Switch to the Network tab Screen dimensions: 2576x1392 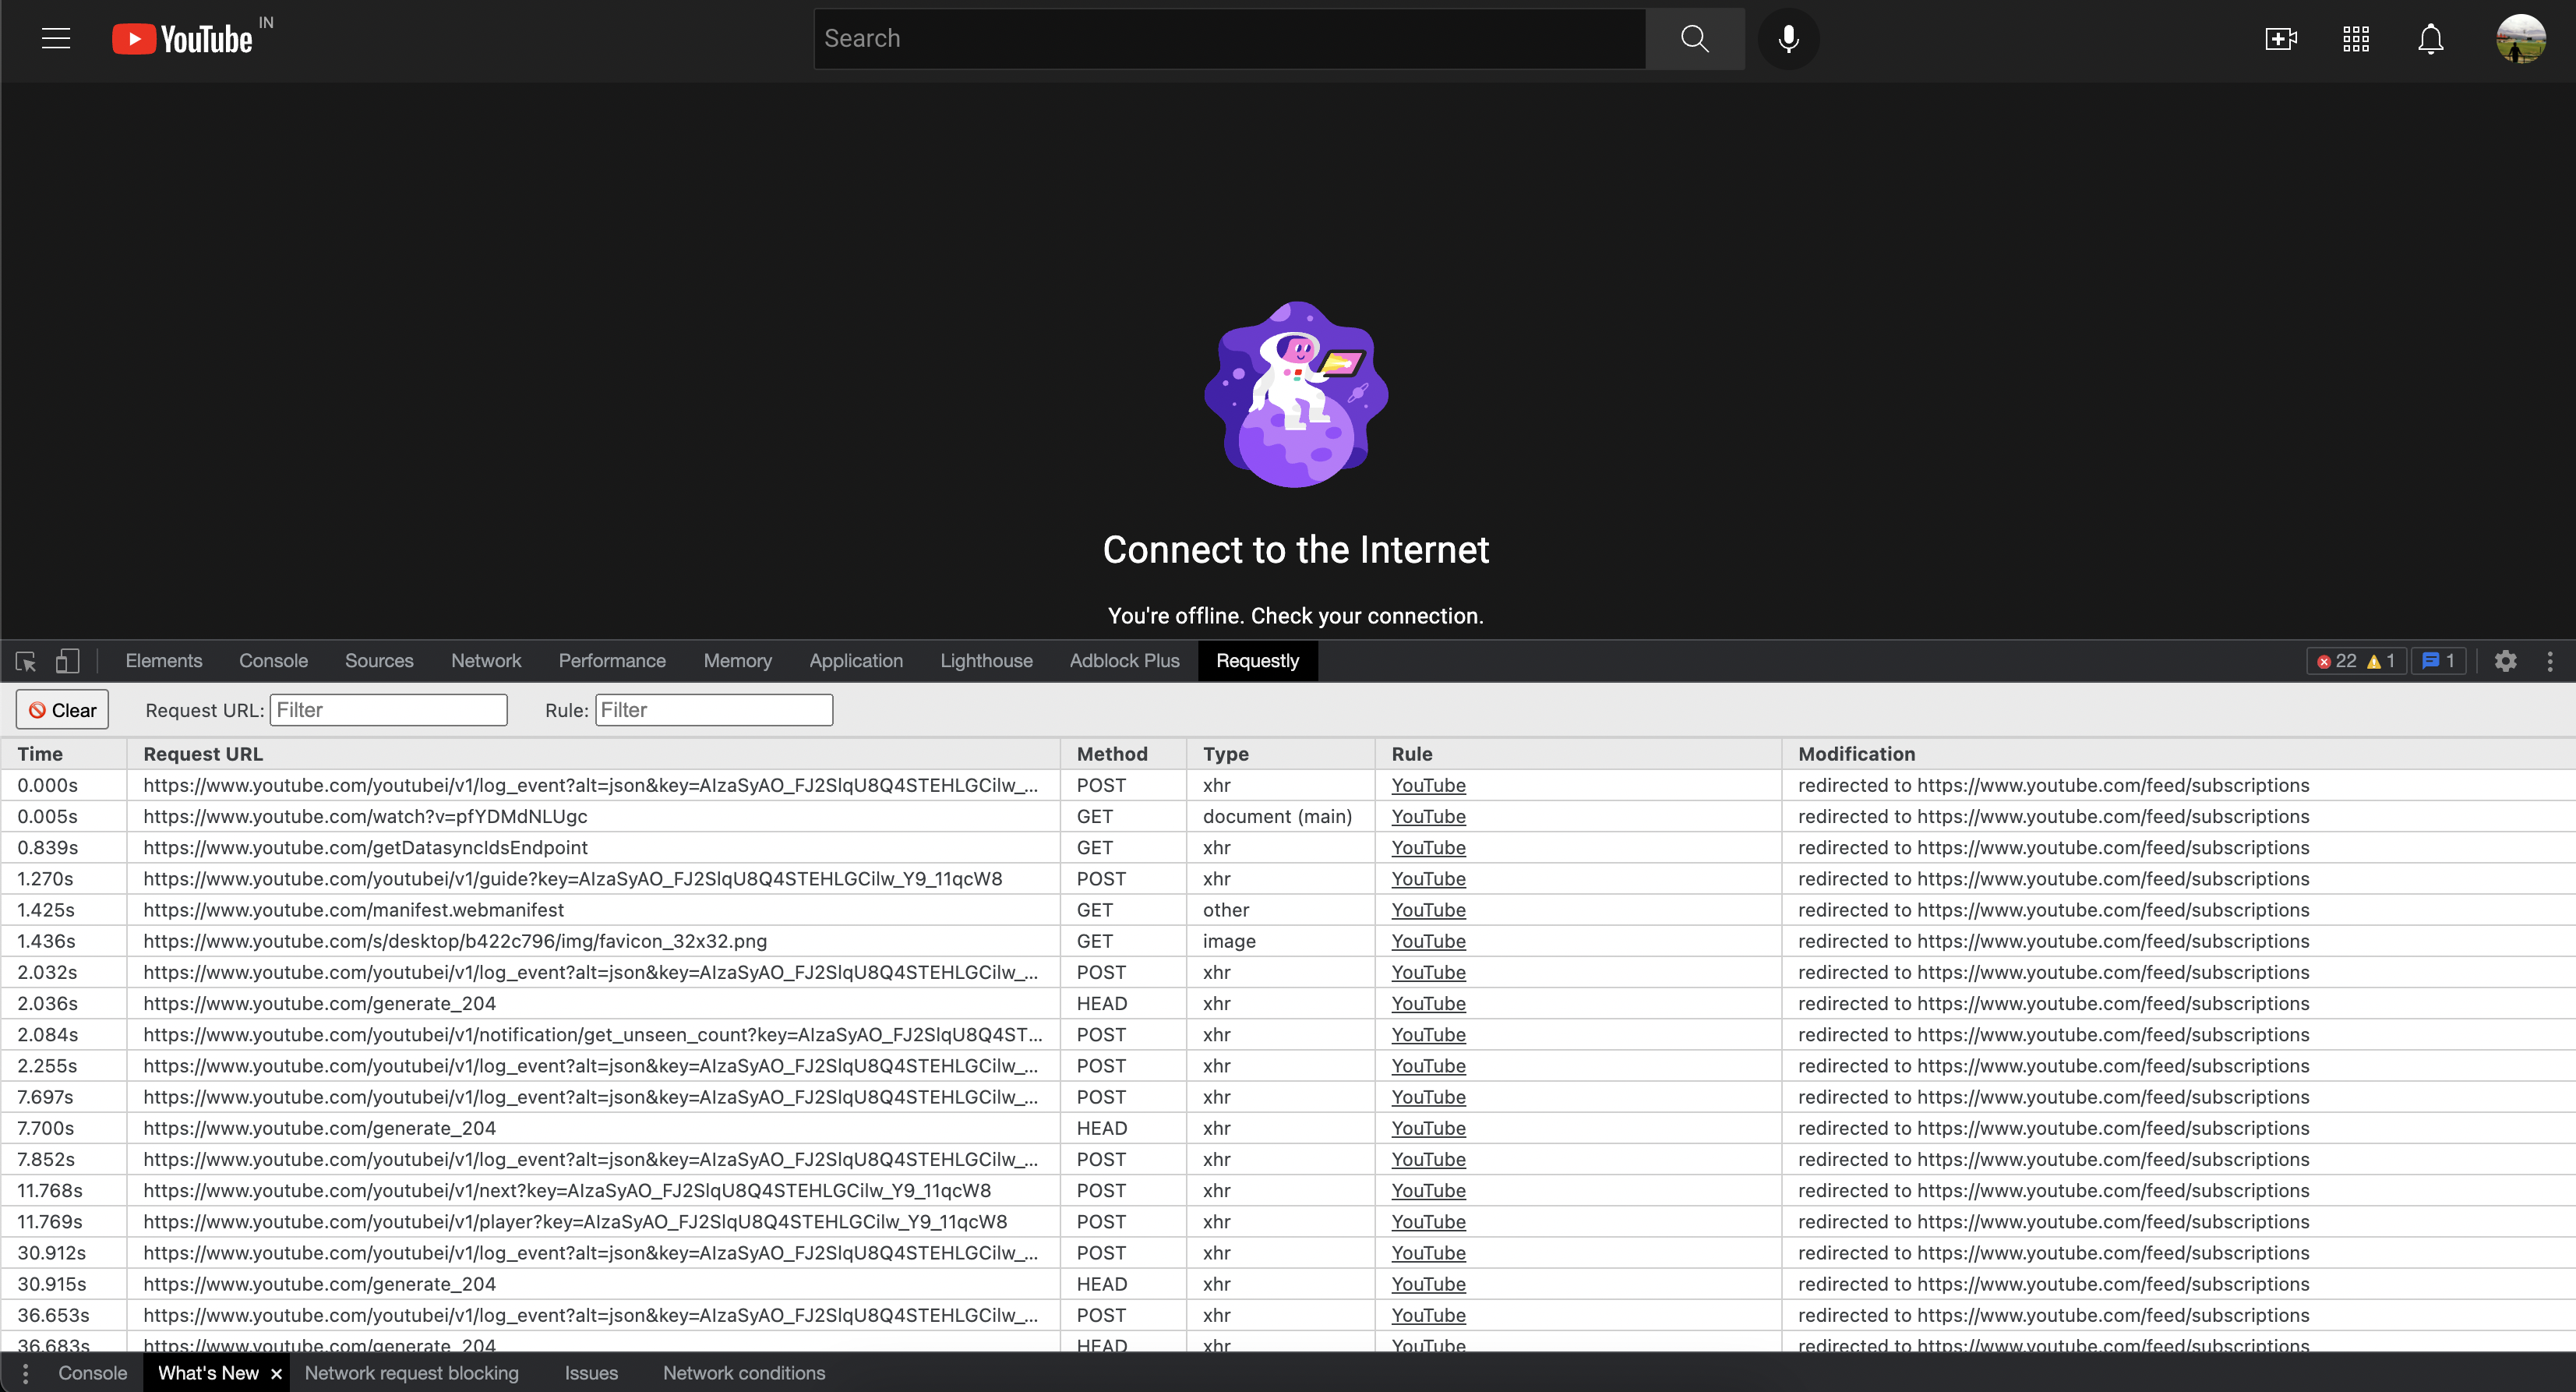point(486,661)
